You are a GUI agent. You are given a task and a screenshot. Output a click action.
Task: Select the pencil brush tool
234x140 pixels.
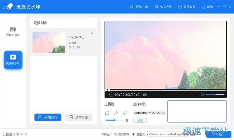point(116,113)
